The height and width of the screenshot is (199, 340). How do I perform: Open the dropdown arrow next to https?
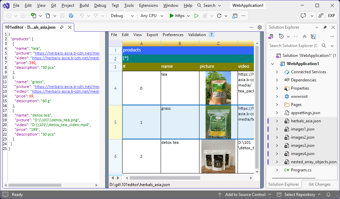pos(189,16)
